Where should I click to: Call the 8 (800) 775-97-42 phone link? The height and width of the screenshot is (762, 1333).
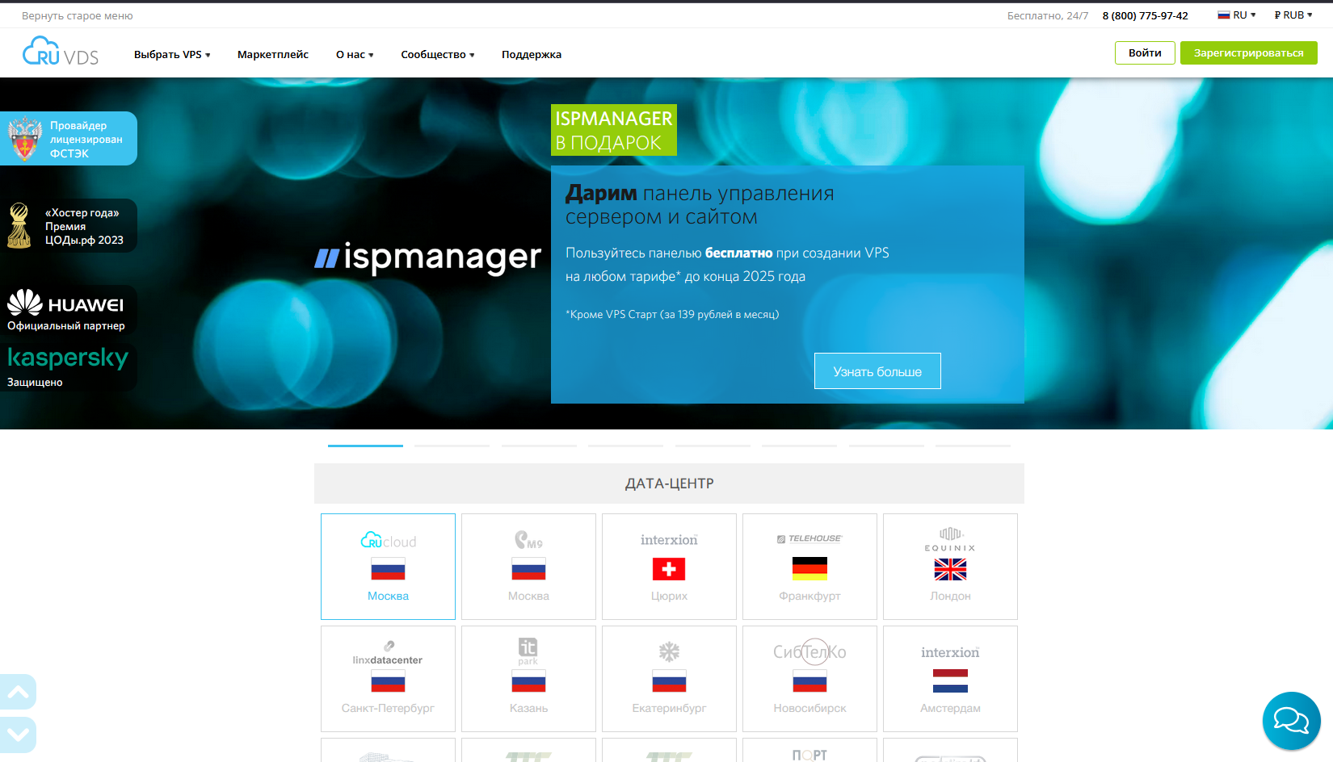tap(1145, 15)
